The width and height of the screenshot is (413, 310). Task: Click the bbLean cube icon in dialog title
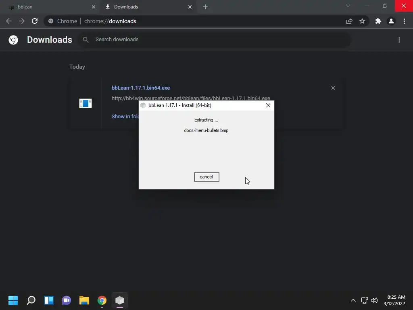143,105
